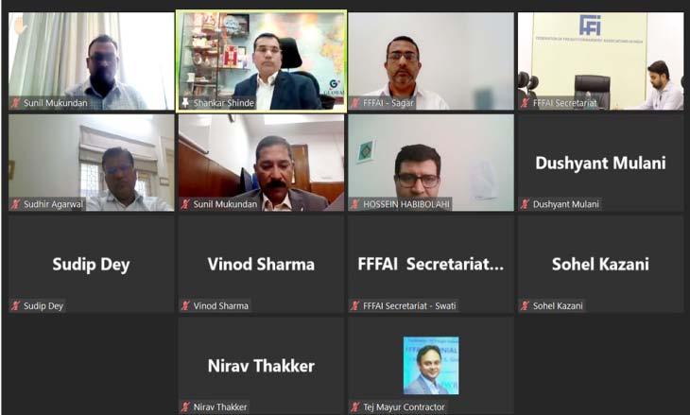Click muted mic icon next to Sudip Dey

(15, 305)
